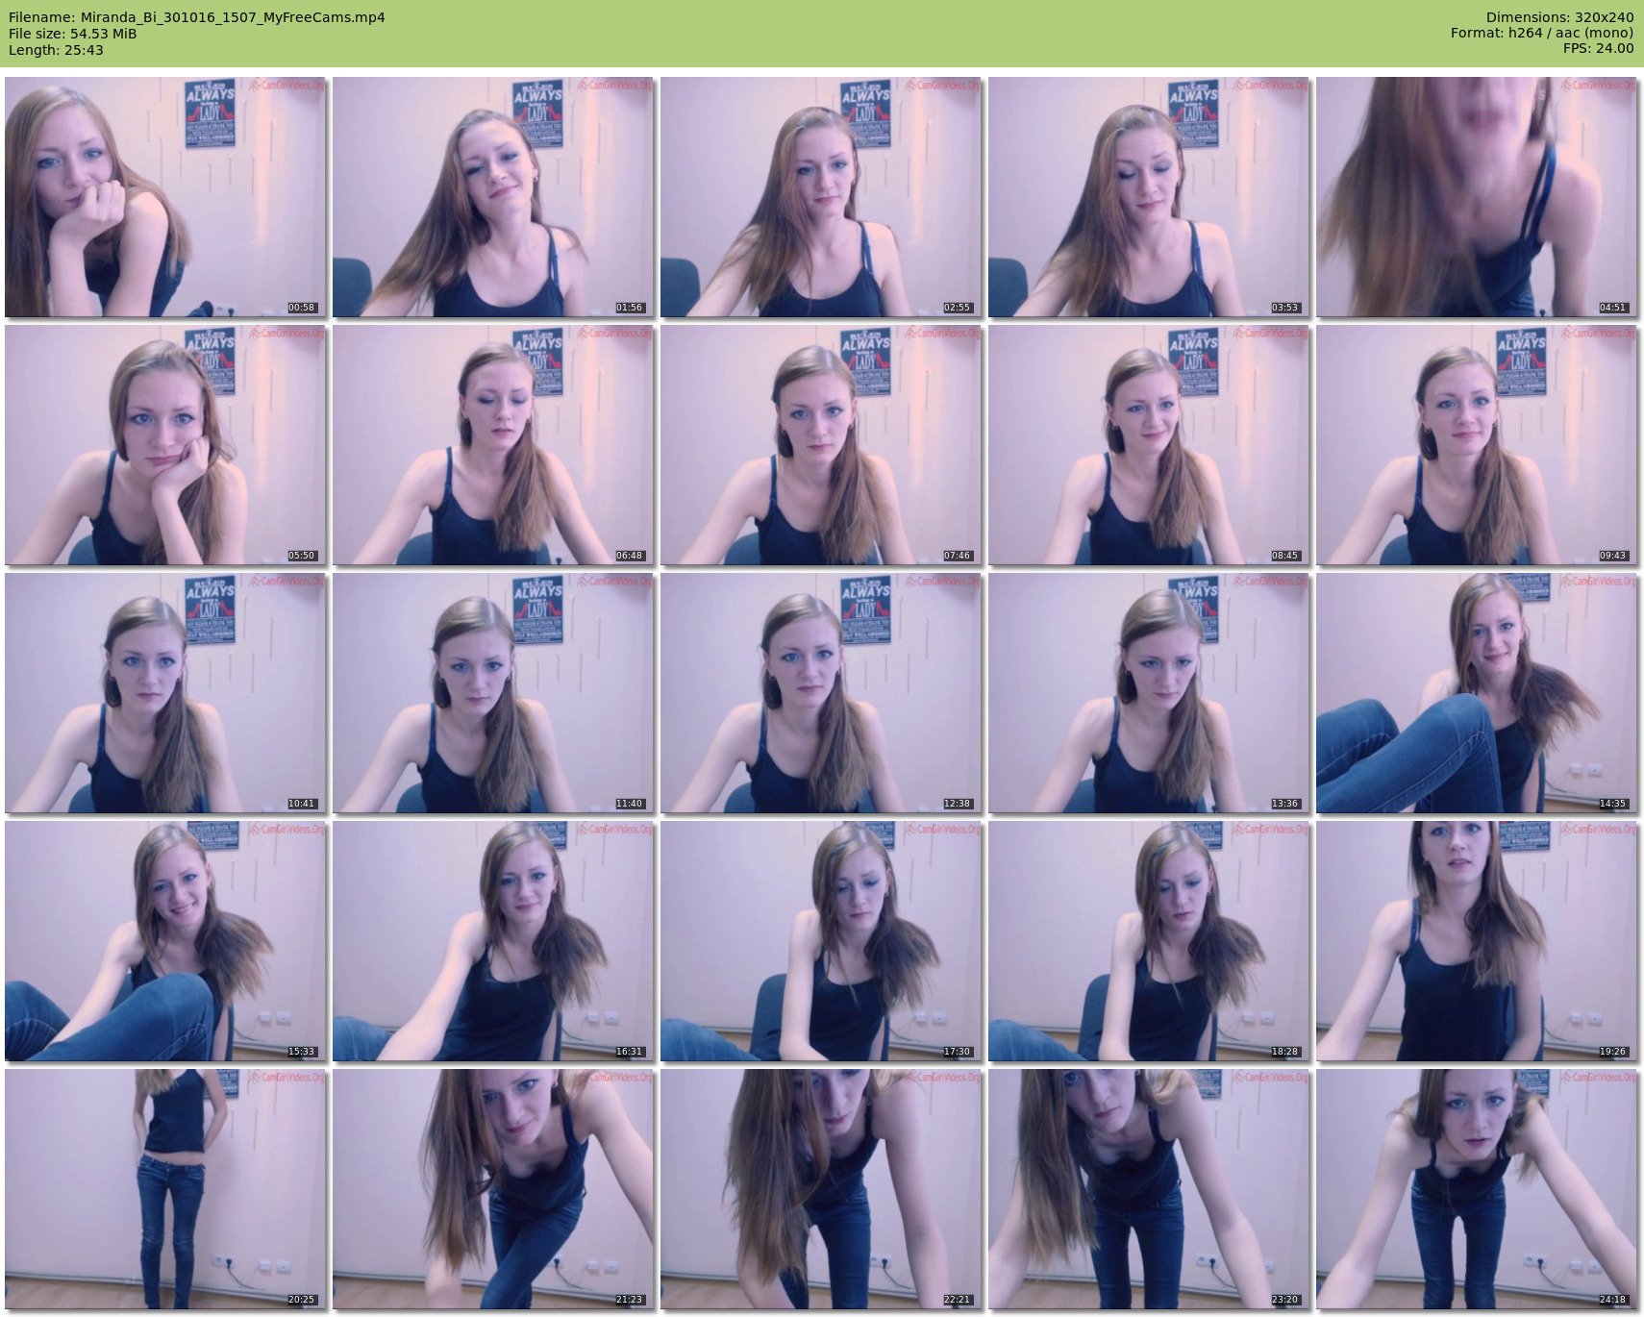Image resolution: width=1644 pixels, height=1317 pixels.
Task: Click the File size 54.53 MiB line
Action: coord(73,34)
